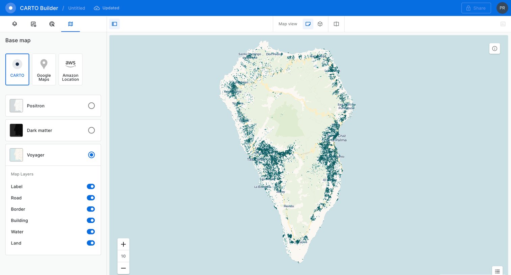Click the Map view label
511x275 pixels.
pos(288,24)
